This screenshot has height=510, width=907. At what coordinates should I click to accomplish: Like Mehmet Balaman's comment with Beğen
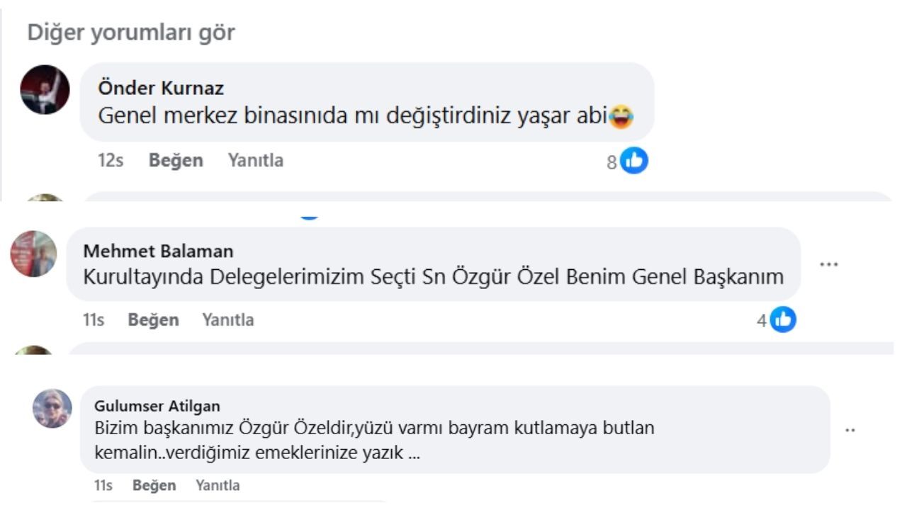click(x=153, y=320)
